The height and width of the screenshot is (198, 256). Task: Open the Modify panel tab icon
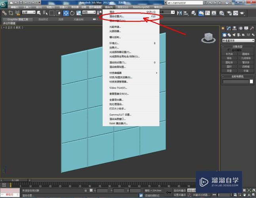(x=229, y=28)
